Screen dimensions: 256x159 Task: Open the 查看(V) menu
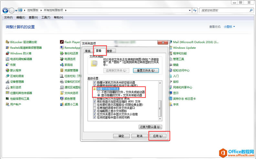point(33,17)
